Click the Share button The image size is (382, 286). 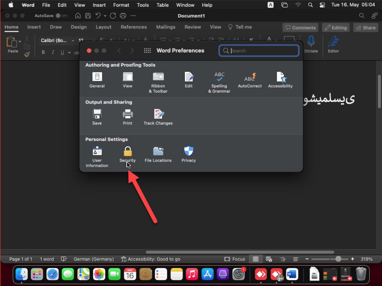pyautogui.click(x=366, y=28)
